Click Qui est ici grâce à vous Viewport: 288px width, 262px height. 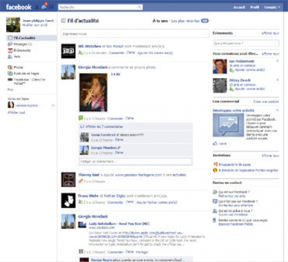[236, 211]
